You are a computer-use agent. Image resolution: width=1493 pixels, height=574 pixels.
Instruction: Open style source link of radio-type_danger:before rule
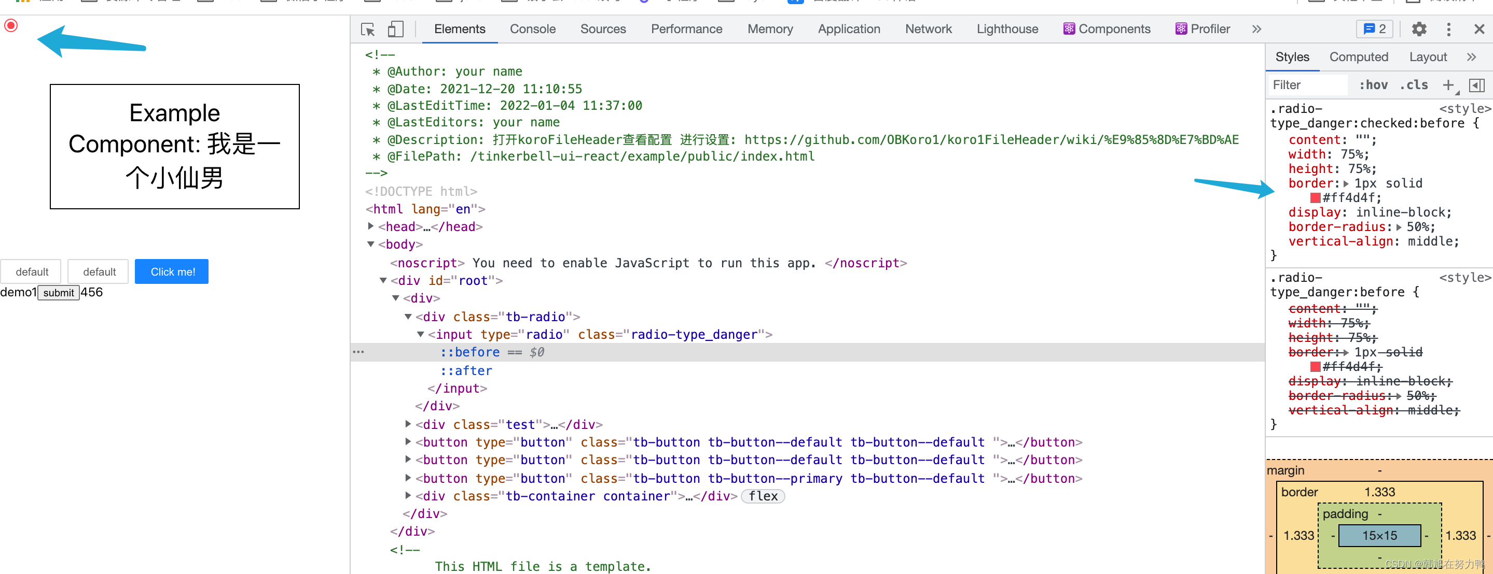(x=1464, y=278)
